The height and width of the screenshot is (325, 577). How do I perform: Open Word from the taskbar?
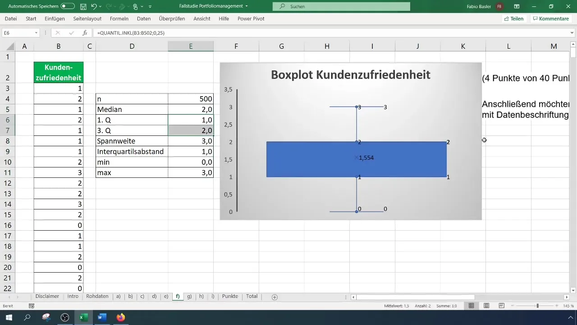102,317
